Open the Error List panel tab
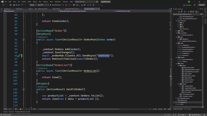This screenshot has width=207, height=116. click(11, 112)
